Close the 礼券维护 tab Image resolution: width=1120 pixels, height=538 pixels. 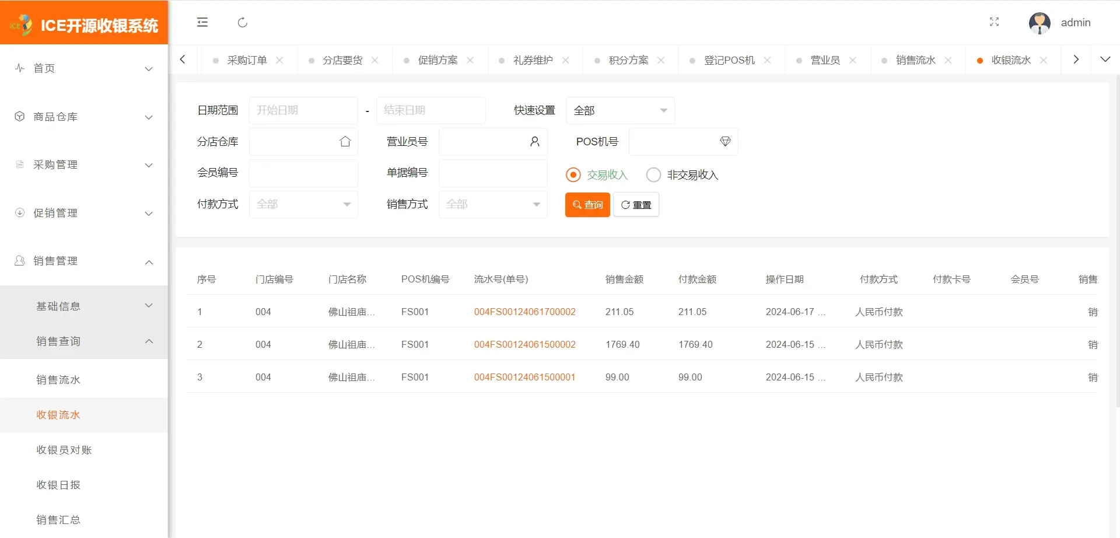point(566,60)
